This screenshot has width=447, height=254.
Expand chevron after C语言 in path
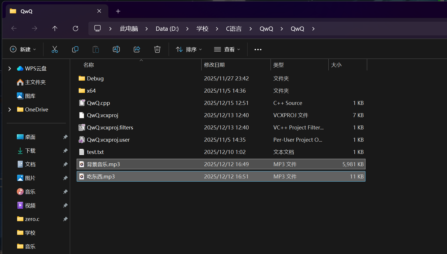[251, 29]
